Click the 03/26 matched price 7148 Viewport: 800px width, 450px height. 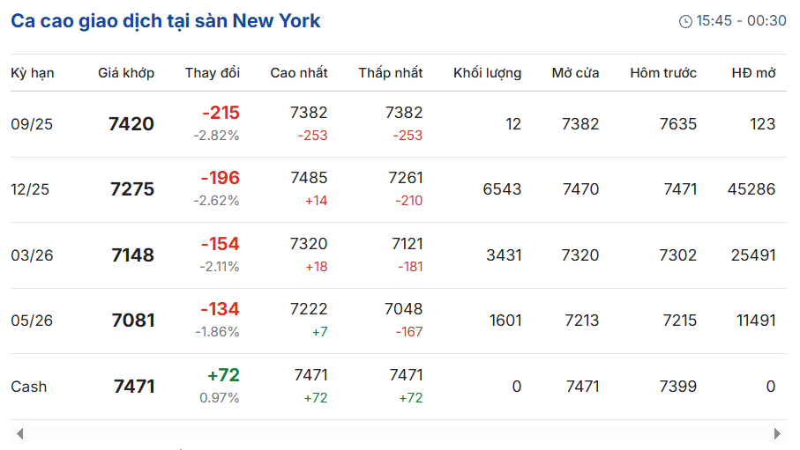point(132,255)
